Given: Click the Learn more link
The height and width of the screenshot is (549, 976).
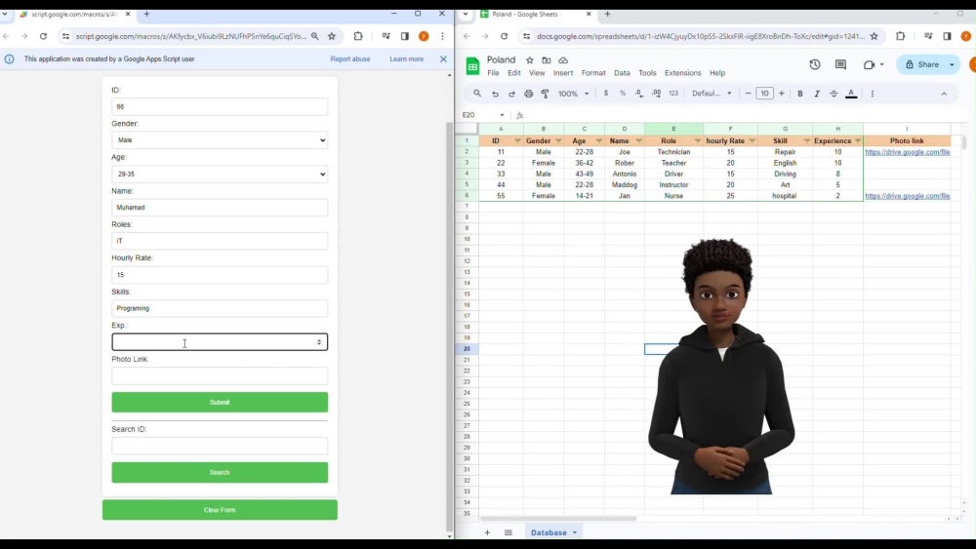Looking at the screenshot, I should click(x=406, y=59).
